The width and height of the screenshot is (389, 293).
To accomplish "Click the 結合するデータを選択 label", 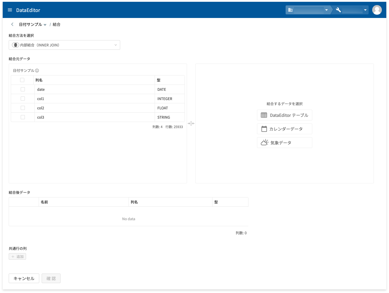I will point(285,104).
